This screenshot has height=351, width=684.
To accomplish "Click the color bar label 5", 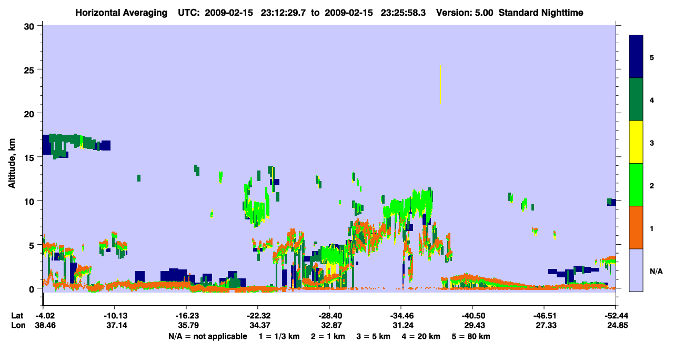I will (x=652, y=57).
